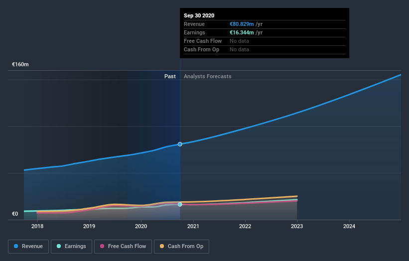Click the €0 y-axis label
Screen dimensions: 409x261
[15, 214]
